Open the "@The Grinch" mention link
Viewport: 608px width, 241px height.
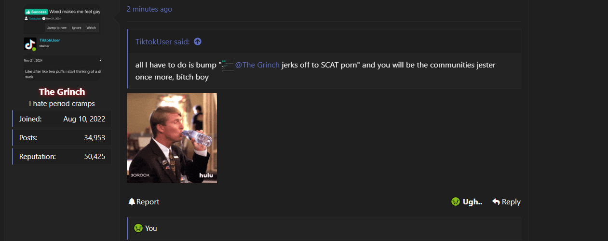coord(257,65)
